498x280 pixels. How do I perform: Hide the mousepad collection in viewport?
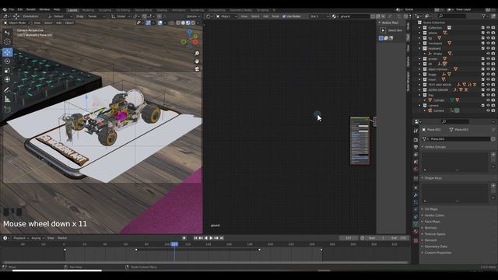tap(488, 44)
